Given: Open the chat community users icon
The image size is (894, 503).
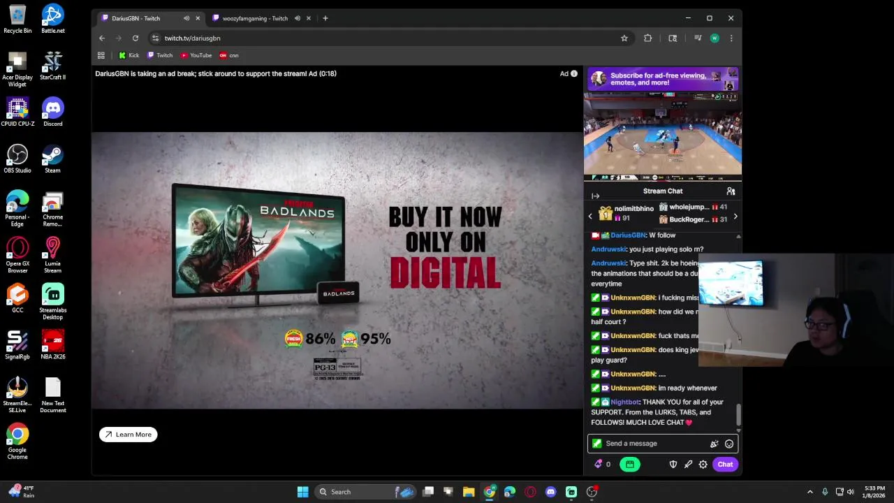Looking at the screenshot, I should click(x=731, y=191).
